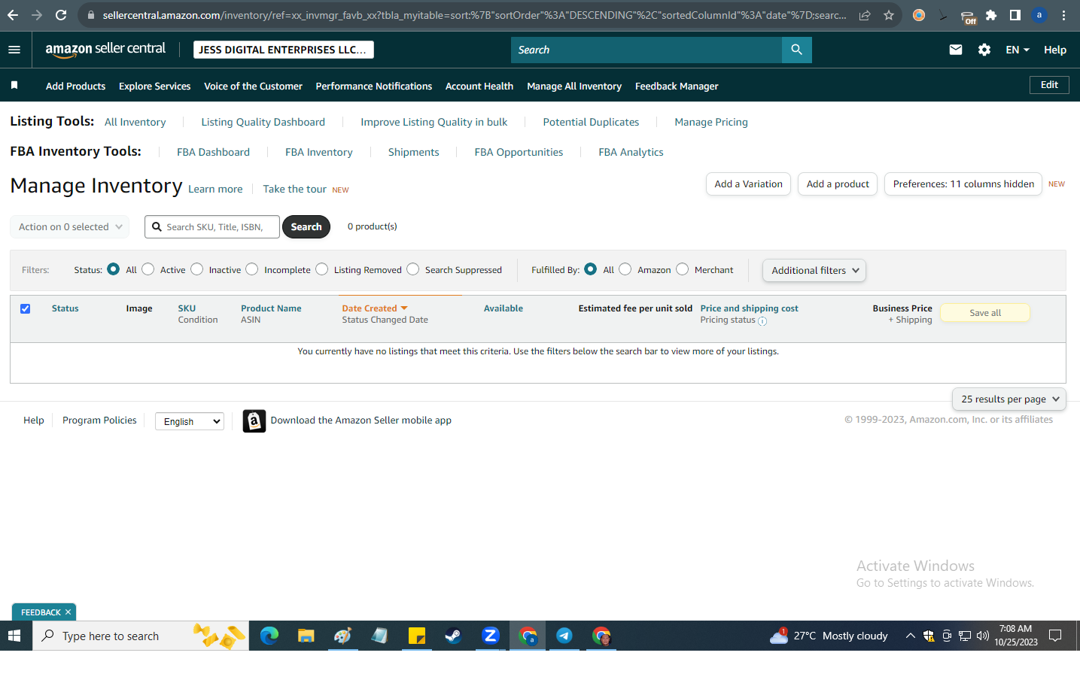
Task: Open Steam from the taskbar
Action: point(453,636)
